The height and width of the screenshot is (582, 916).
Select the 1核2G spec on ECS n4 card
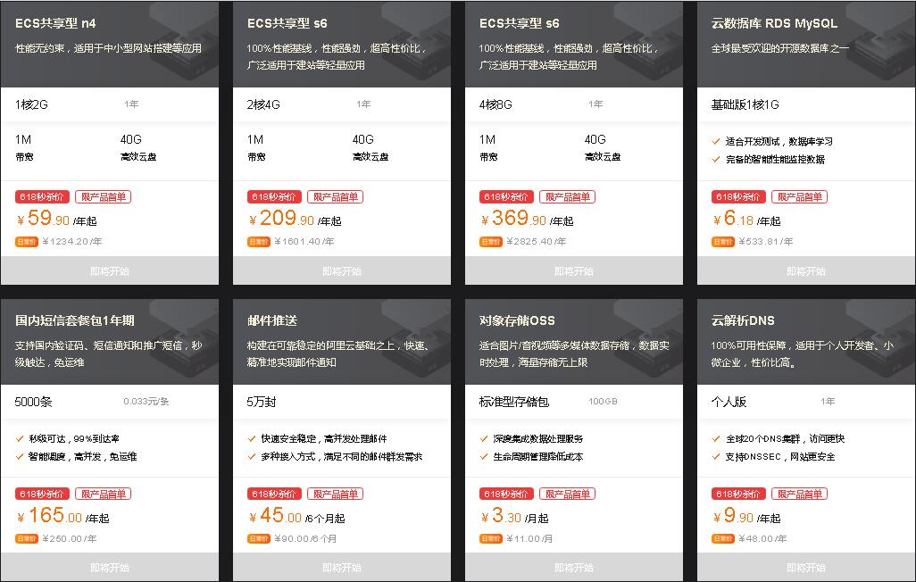pyautogui.click(x=31, y=104)
